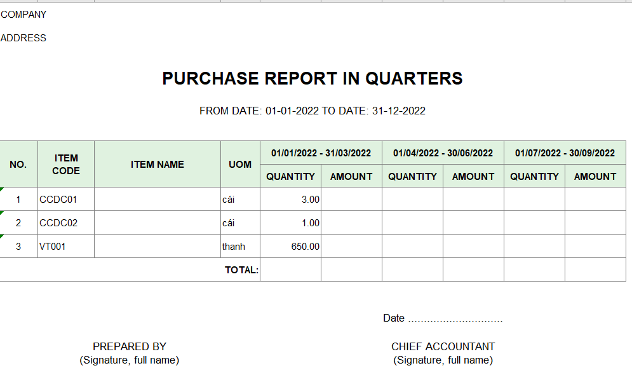Click the 01/01/2022 - 31/03/2022 quarter header
632x375 pixels.
coord(321,153)
